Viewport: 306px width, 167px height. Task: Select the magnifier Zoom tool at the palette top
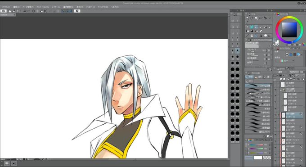pyautogui.click(x=247, y=18)
